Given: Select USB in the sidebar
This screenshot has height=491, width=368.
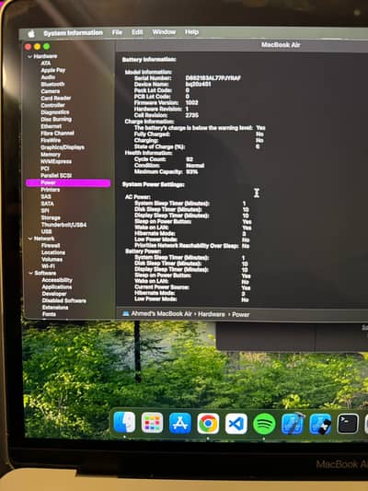Looking at the screenshot, I should pos(46,232).
